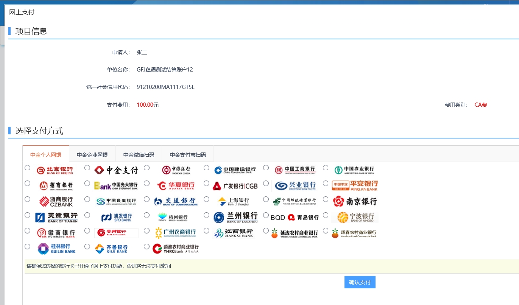
Task: Click the Bank of Lanzhou logo
Action: coord(235,217)
